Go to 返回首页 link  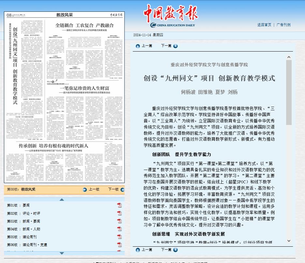(264, 25)
